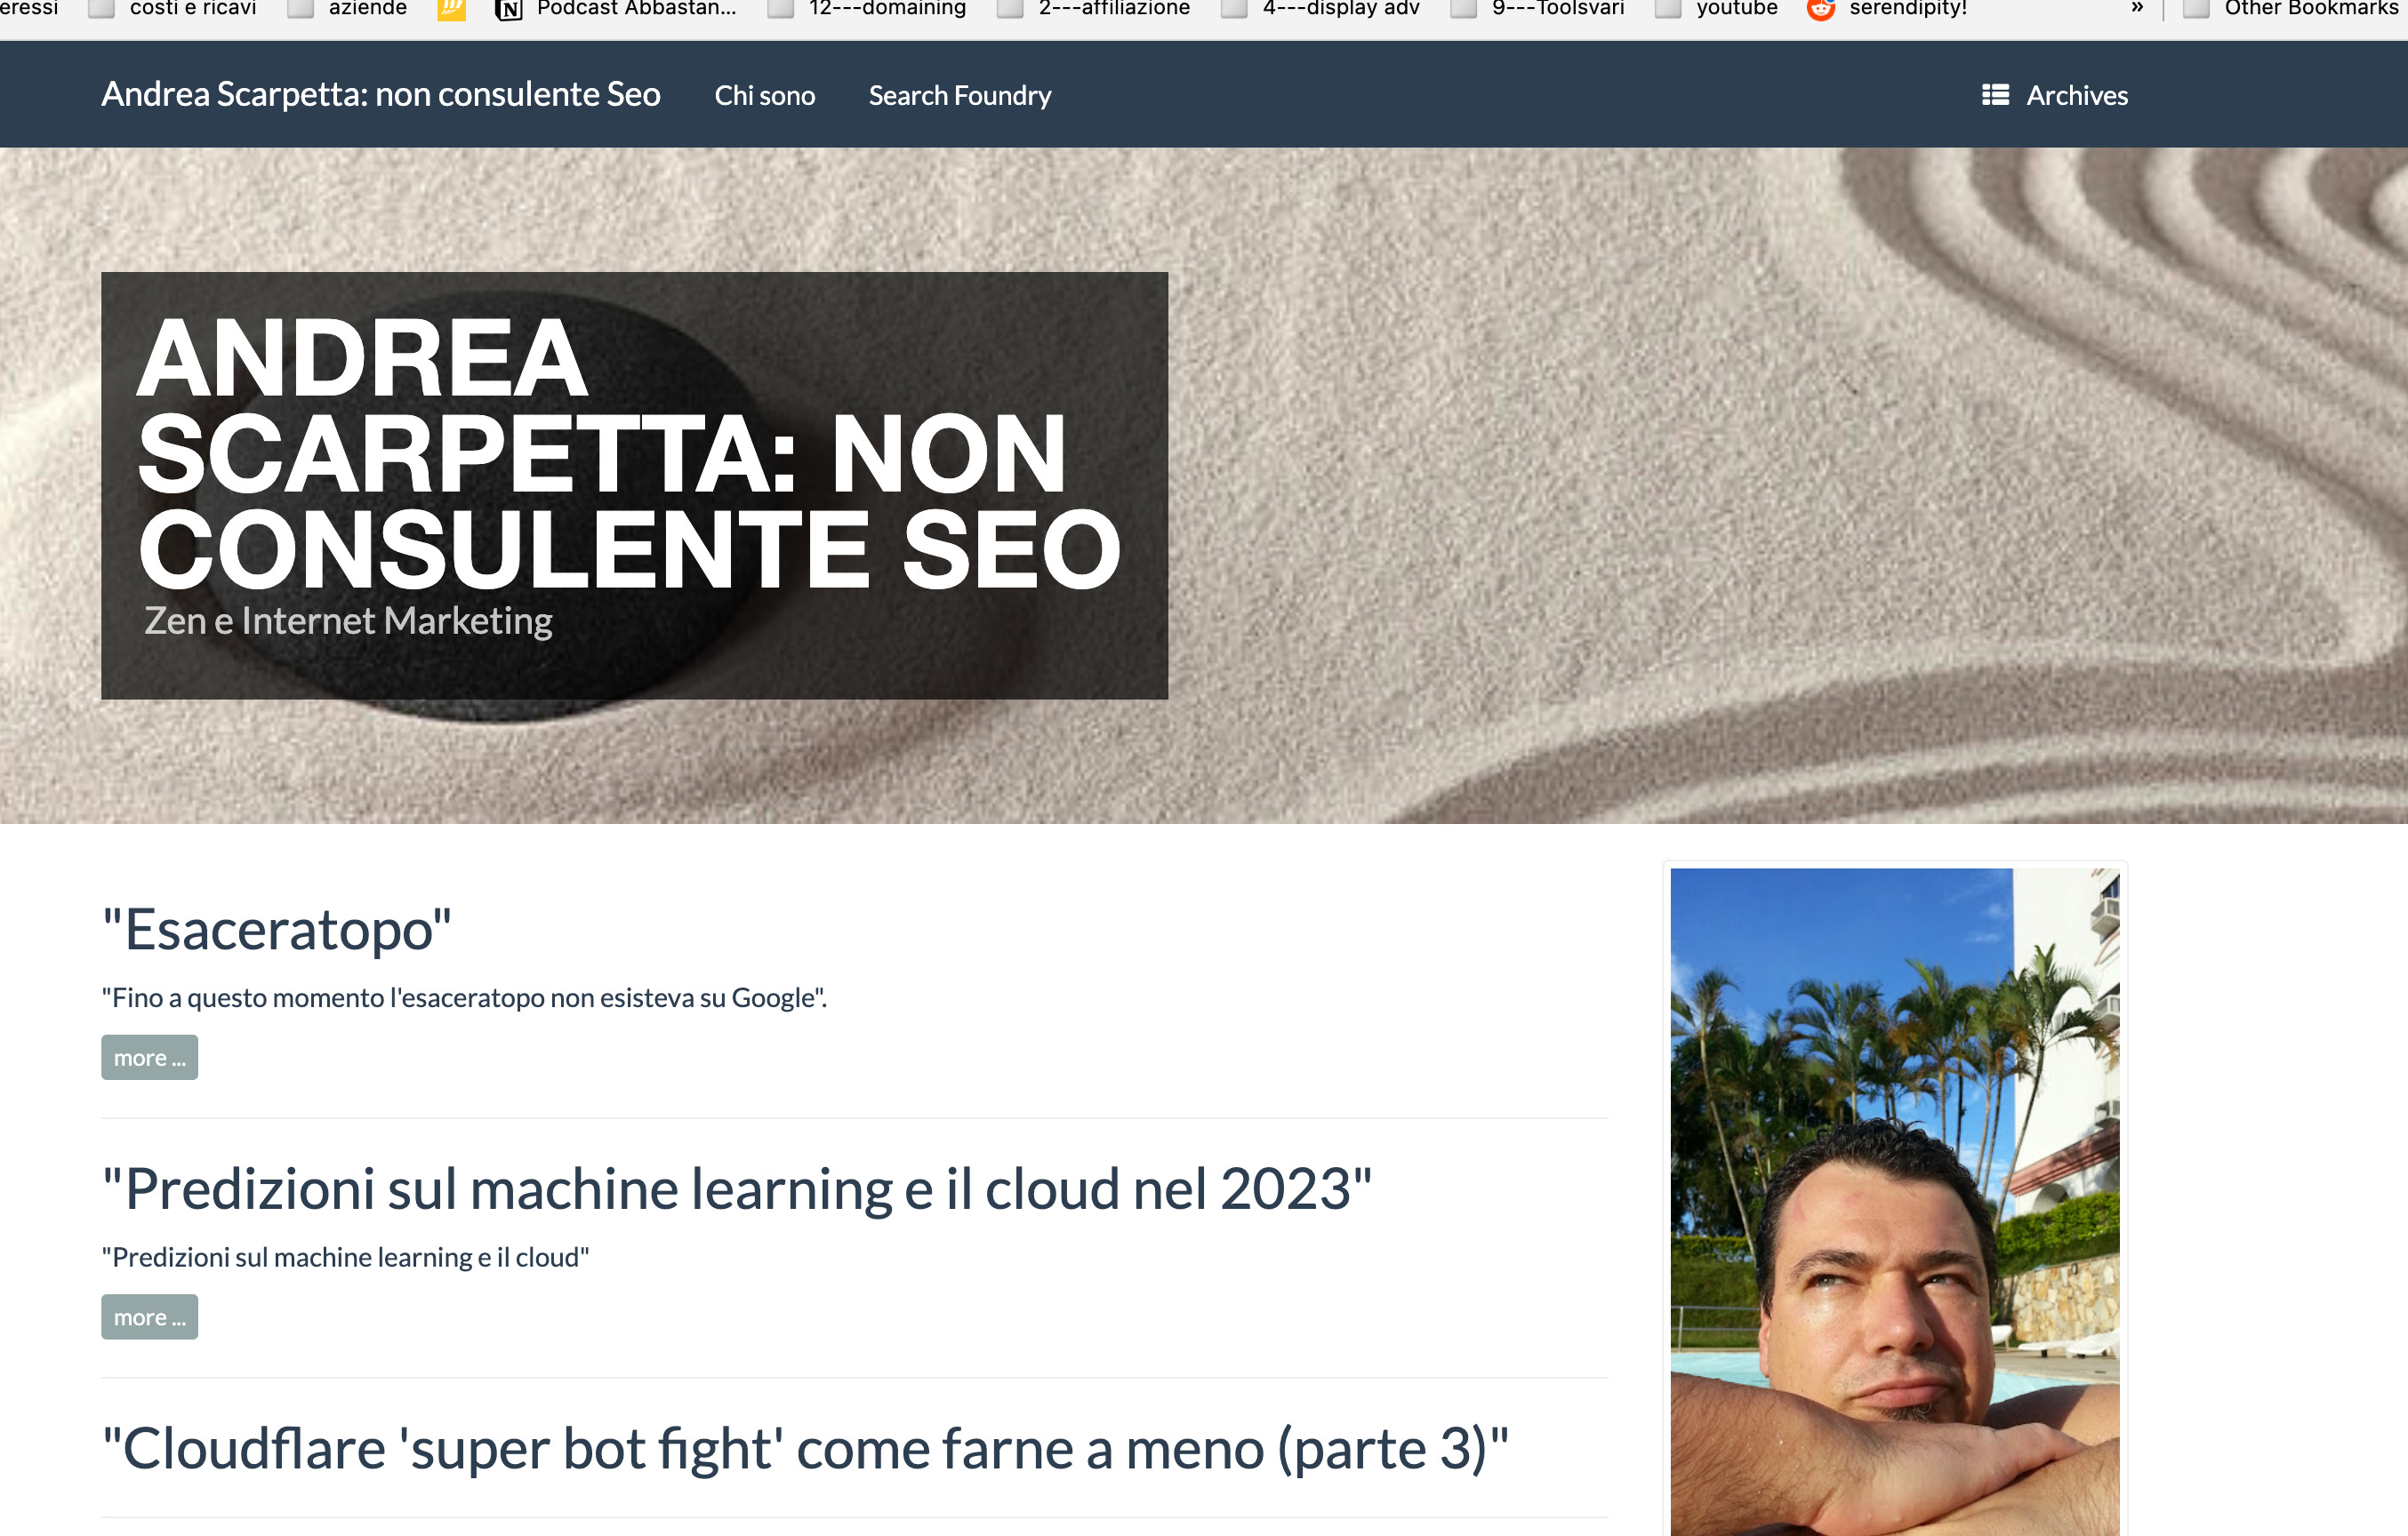The height and width of the screenshot is (1536, 2408).
Task: Open the Search Foundry menu item
Action: (x=960, y=96)
